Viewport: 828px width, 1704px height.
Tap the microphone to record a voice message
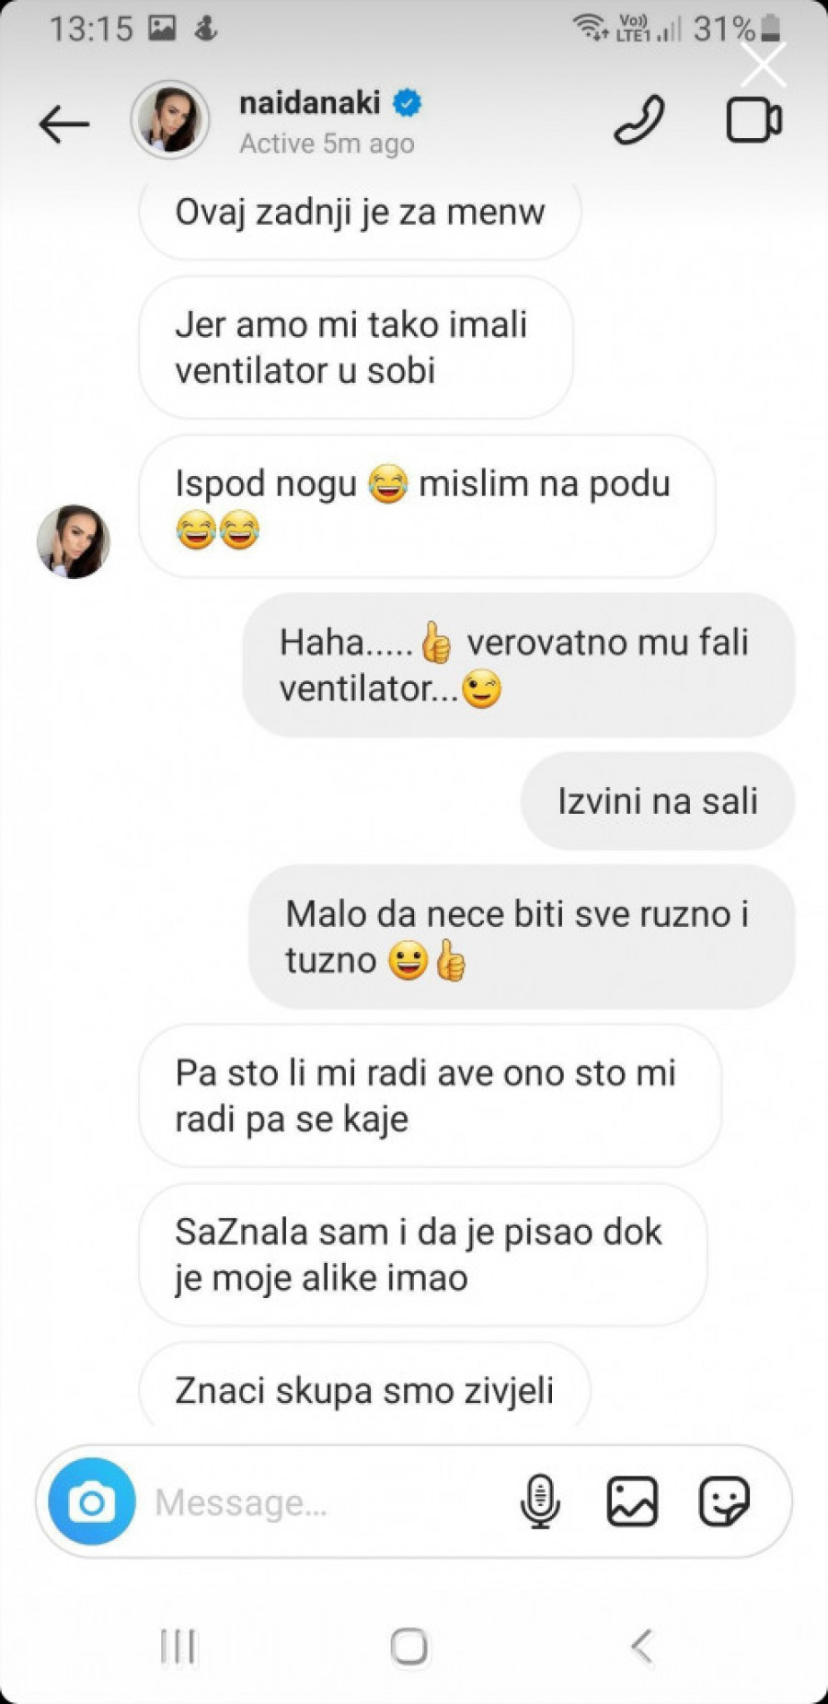(x=540, y=1501)
